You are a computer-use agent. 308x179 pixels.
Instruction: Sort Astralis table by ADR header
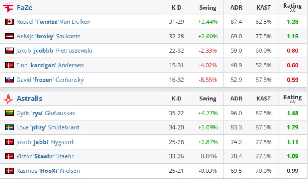pos(236,99)
